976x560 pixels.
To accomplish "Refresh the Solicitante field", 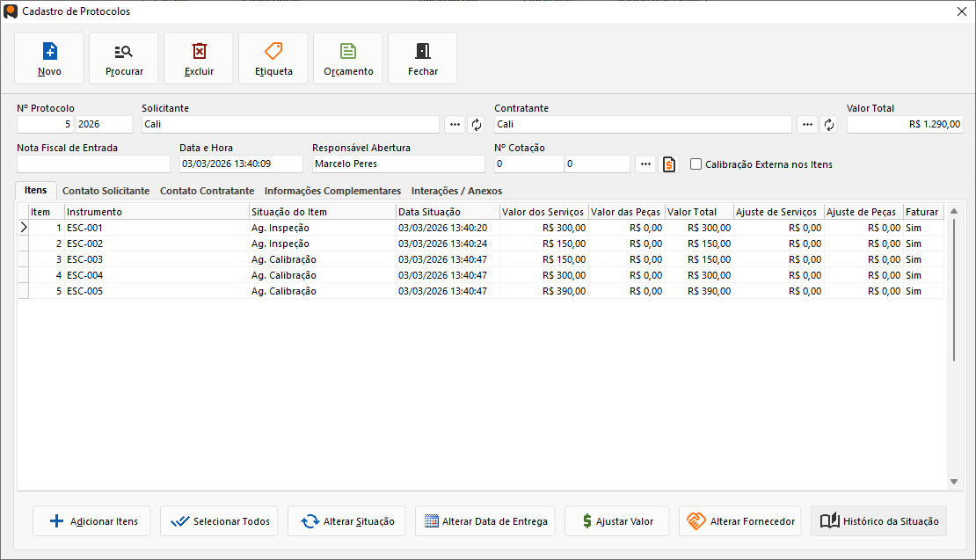I will point(477,125).
